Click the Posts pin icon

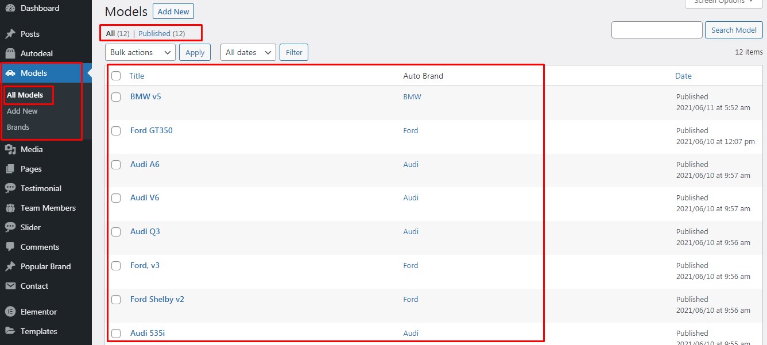[10, 34]
